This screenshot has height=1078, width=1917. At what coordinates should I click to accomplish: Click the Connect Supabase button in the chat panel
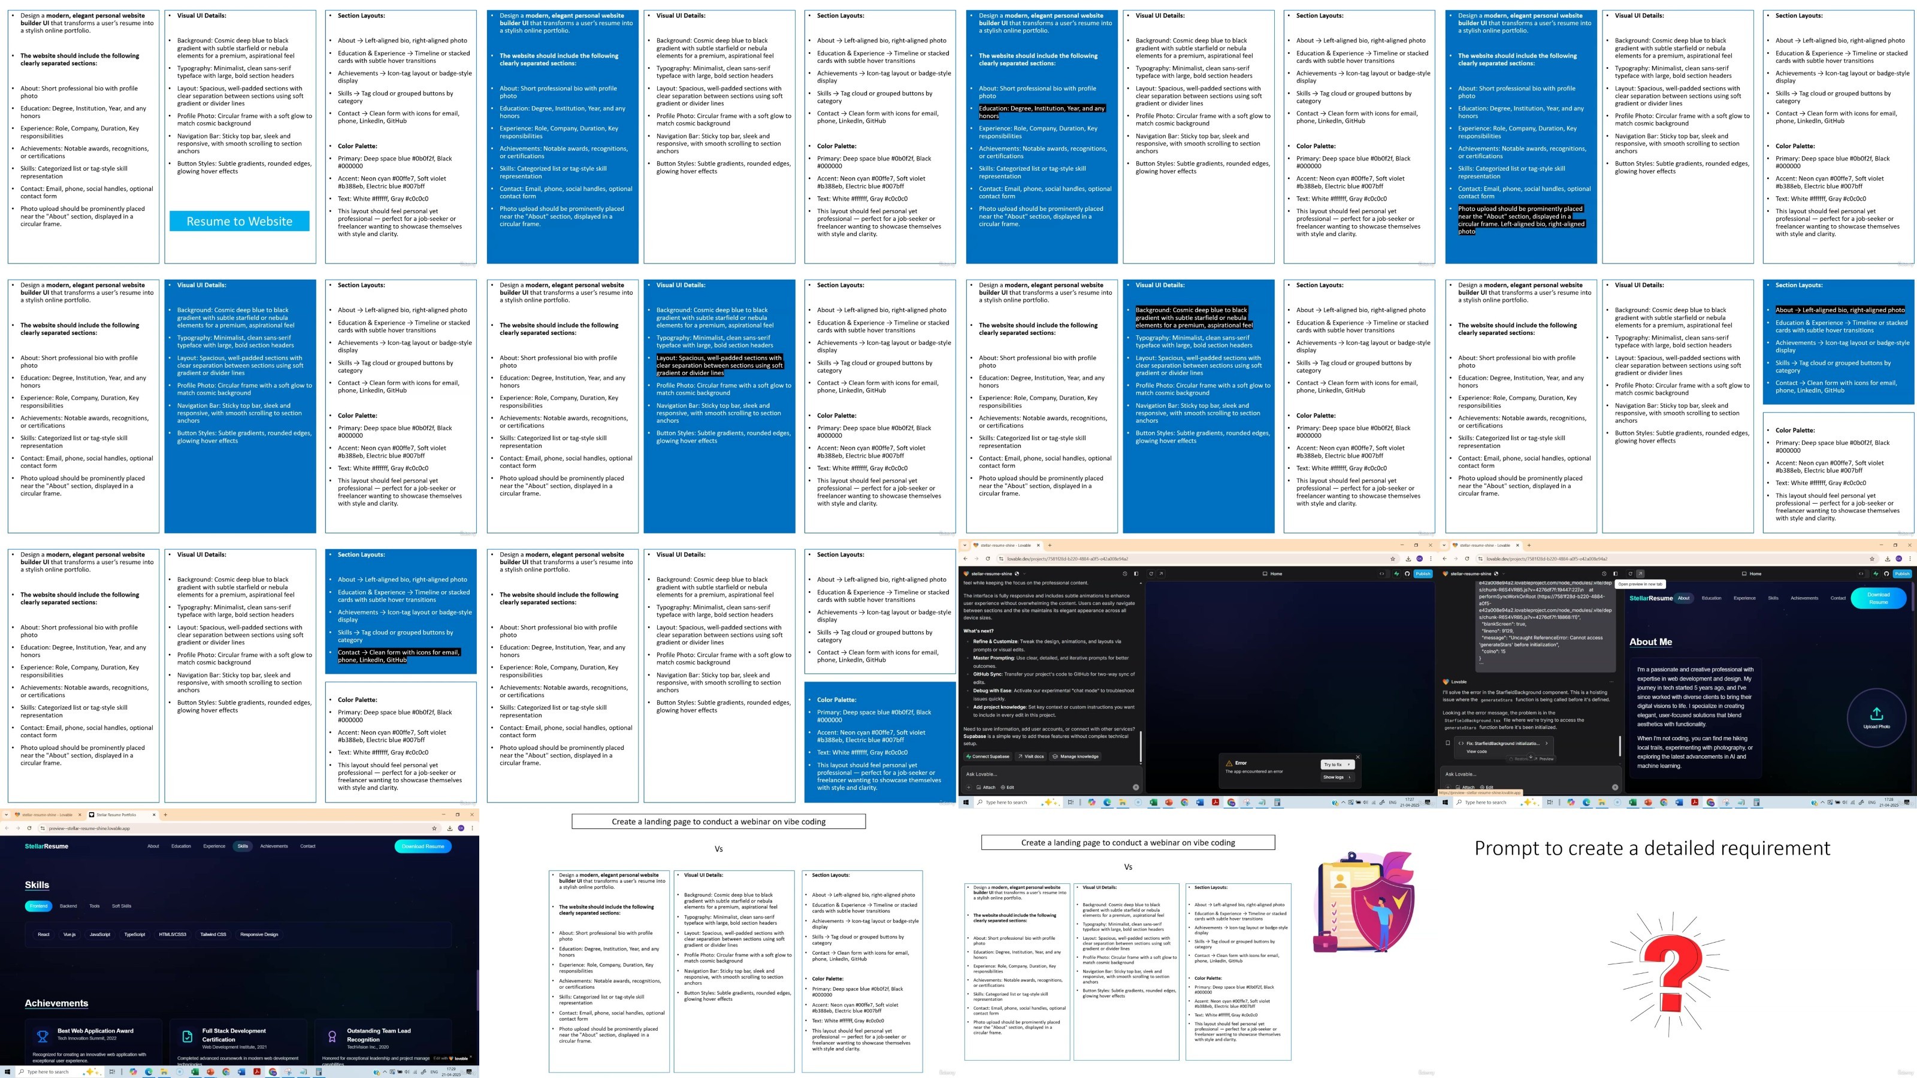988,756
